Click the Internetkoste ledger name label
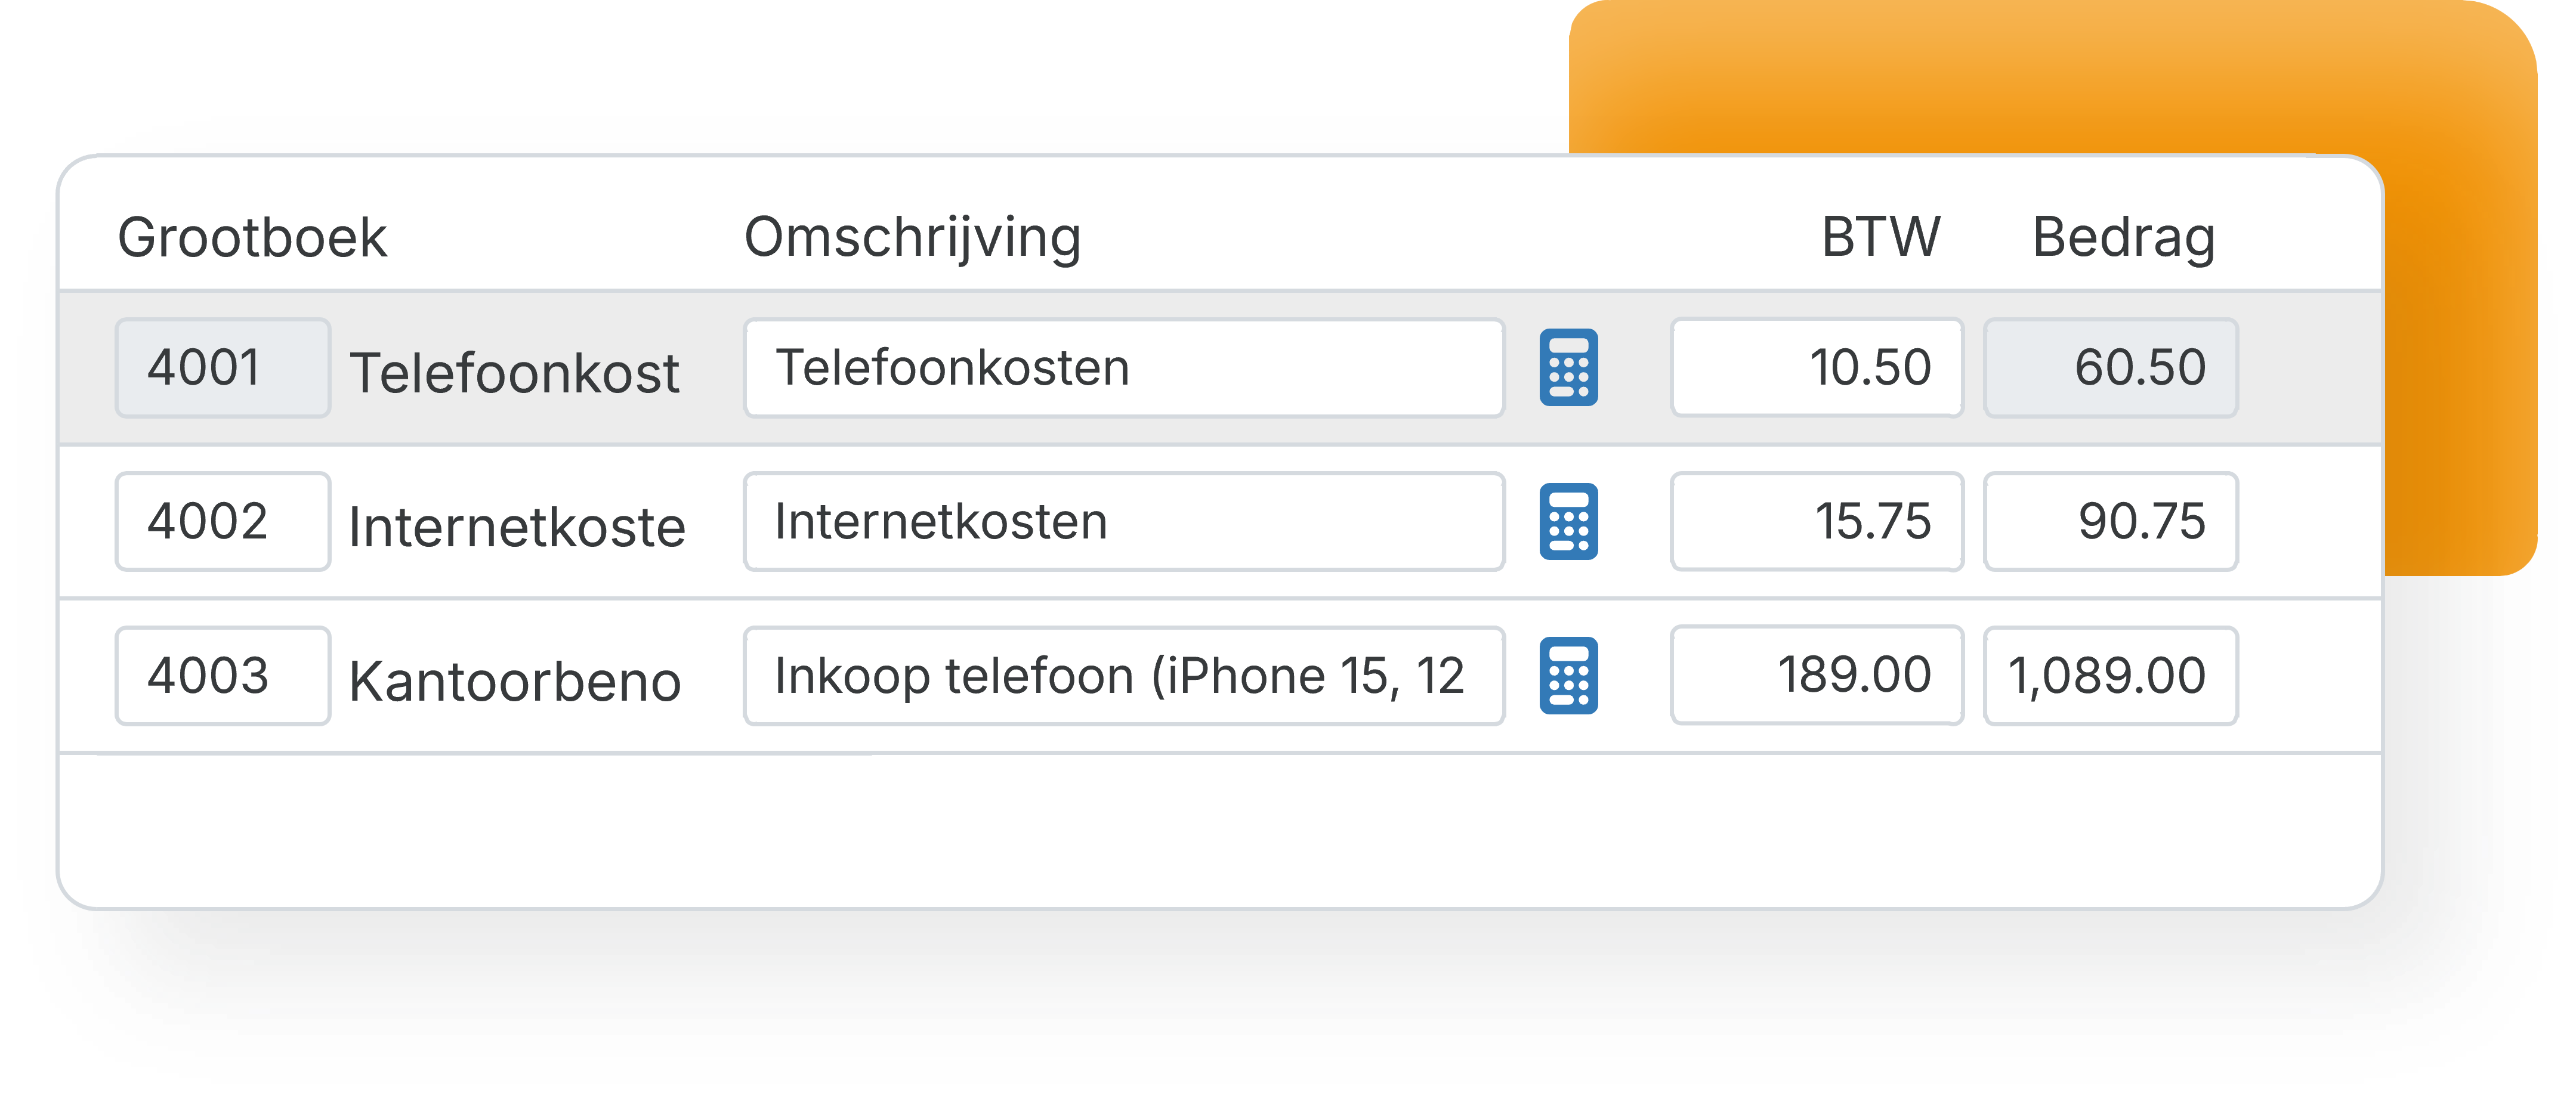The image size is (2576, 1102). pyautogui.click(x=517, y=527)
